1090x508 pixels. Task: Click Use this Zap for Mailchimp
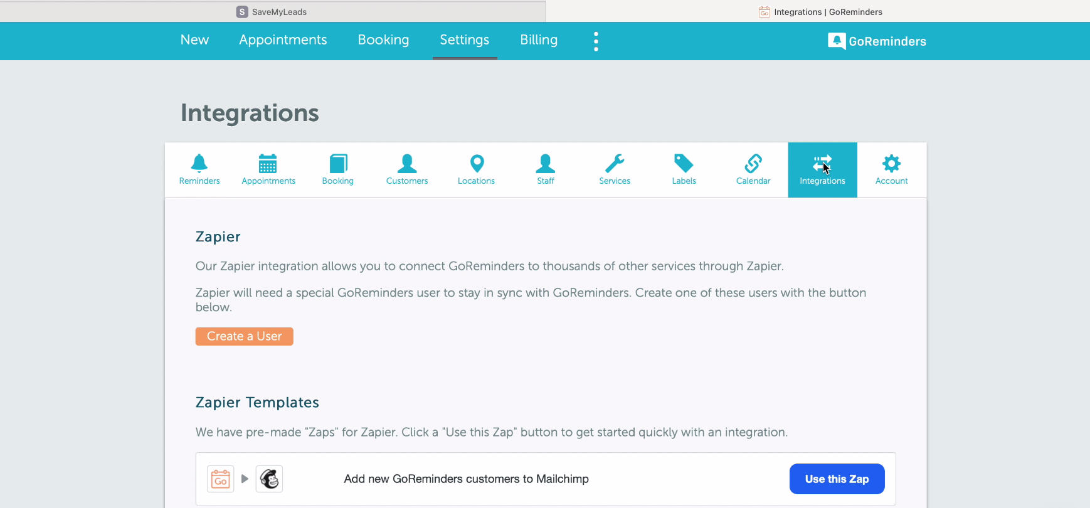pyautogui.click(x=837, y=479)
